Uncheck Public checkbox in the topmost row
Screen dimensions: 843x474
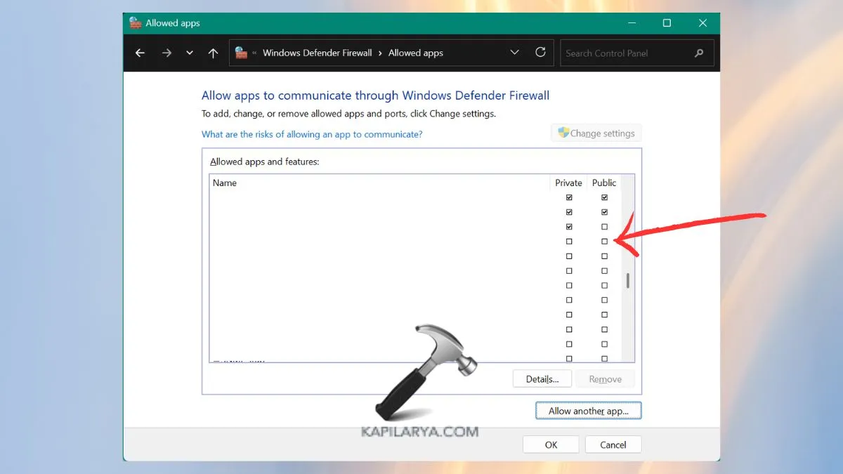click(604, 198)
